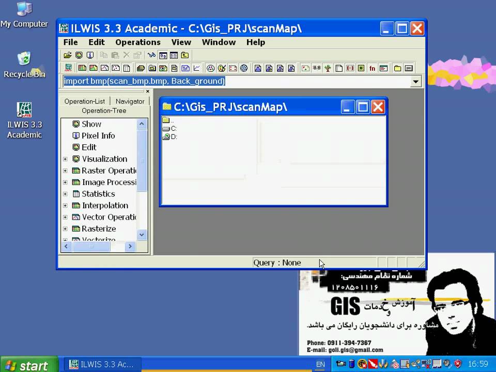Click the operation tree scroll-right arrow
The height and width of the screenshot is (372, 496).
click(x=130, y=246)
